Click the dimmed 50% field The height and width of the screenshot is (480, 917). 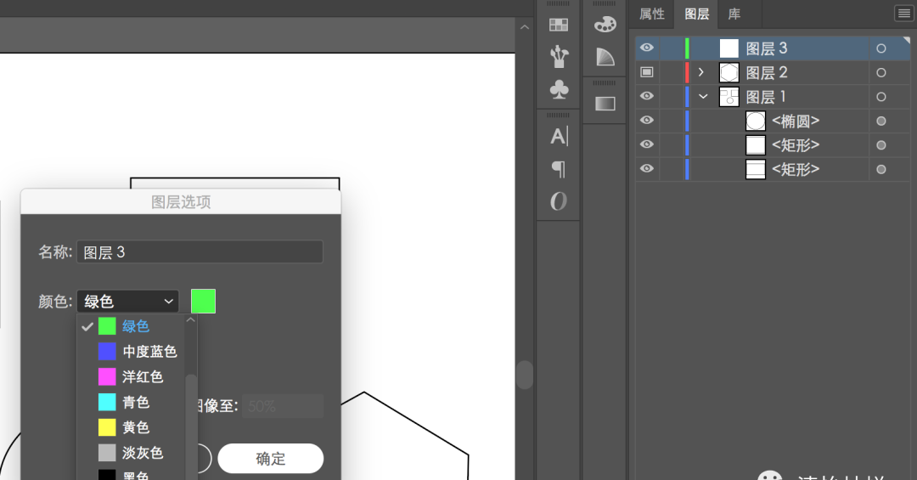pos(283,405)
